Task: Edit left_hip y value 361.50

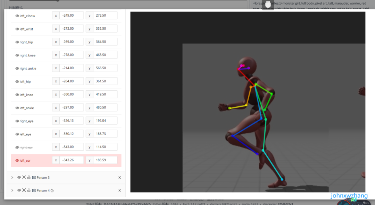Action: click(x=105, y=81)
